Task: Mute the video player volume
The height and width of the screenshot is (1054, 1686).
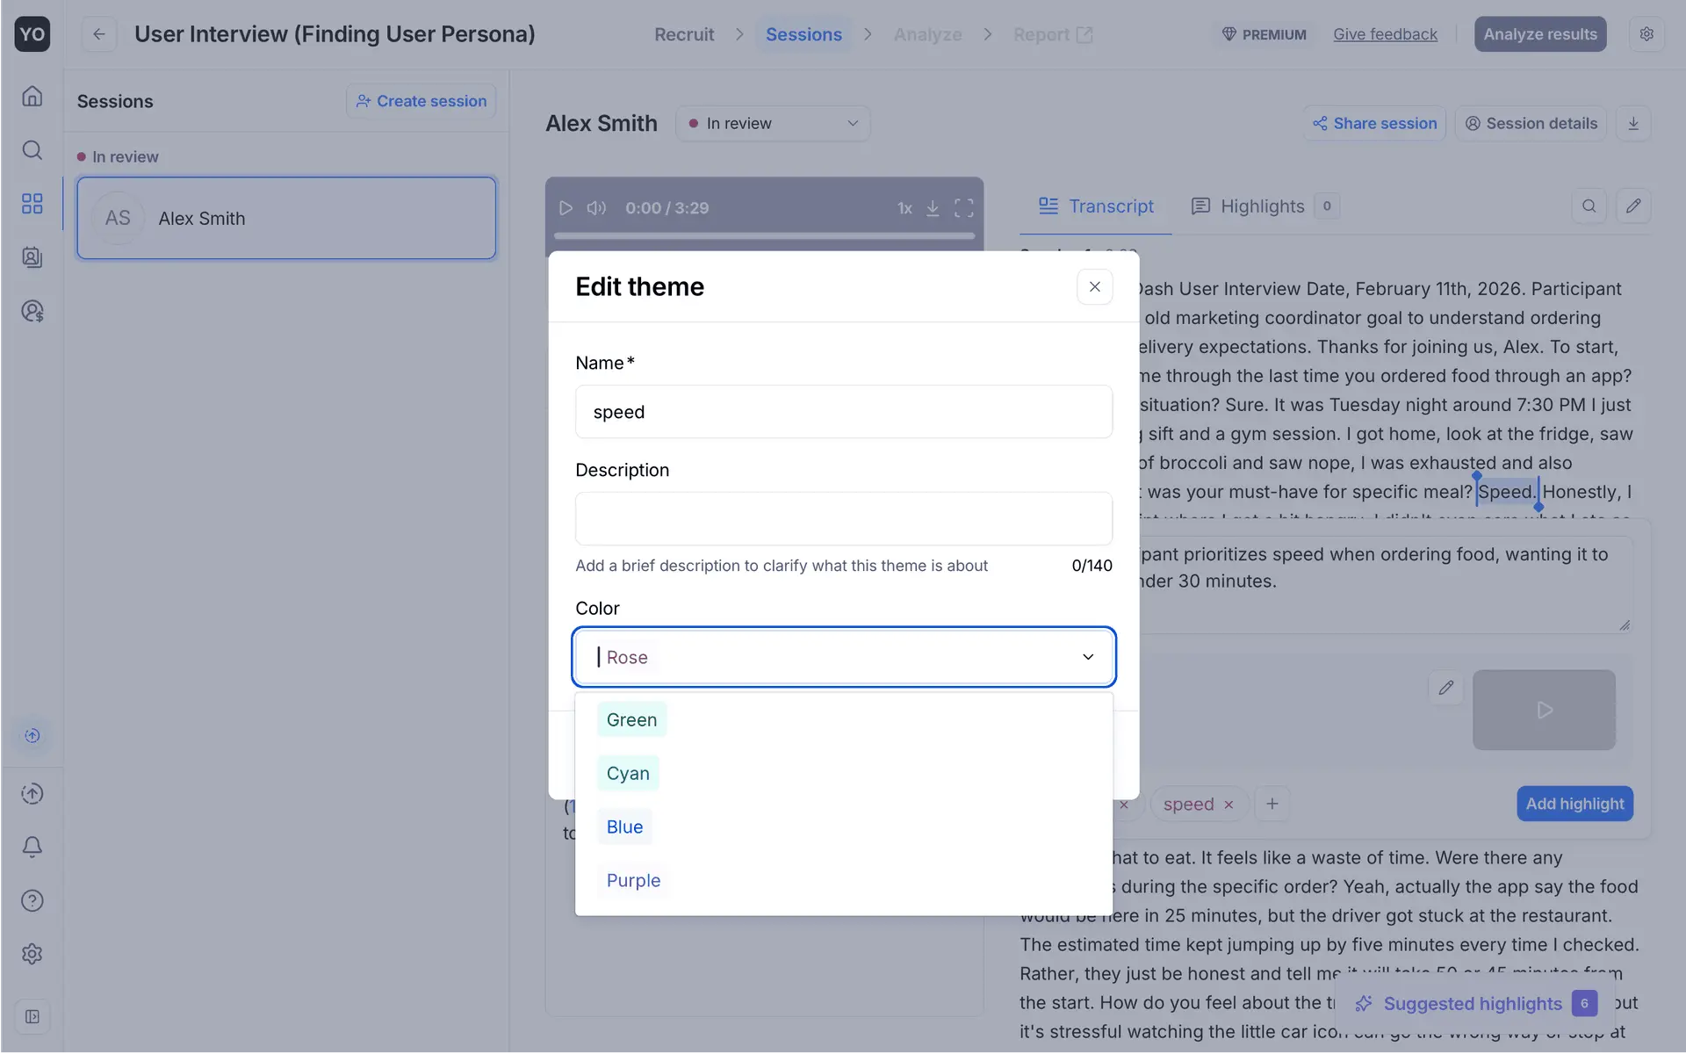Action: pyautogui.click(x=596, y=208)
